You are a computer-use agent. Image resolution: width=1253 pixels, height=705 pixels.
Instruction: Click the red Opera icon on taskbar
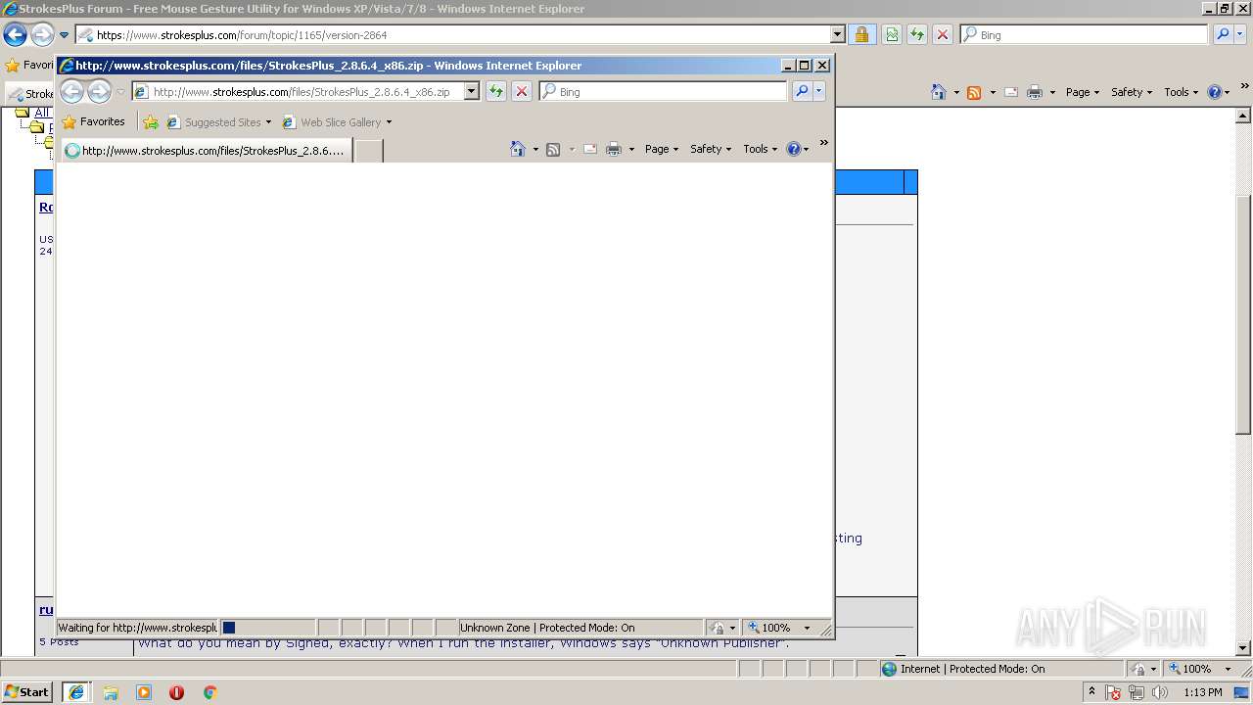click(177, 692)
